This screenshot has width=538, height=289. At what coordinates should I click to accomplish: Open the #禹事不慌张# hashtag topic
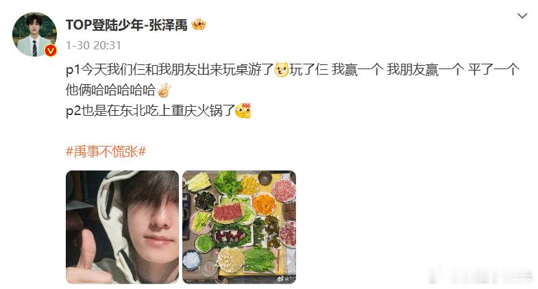(106, 151)
